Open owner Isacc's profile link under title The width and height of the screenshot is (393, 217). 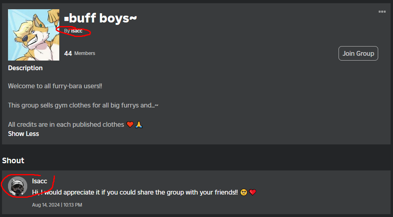77,31
